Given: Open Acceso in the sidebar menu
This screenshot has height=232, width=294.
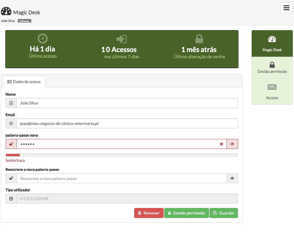Looking at the screenshot, I should pos(272,92).
